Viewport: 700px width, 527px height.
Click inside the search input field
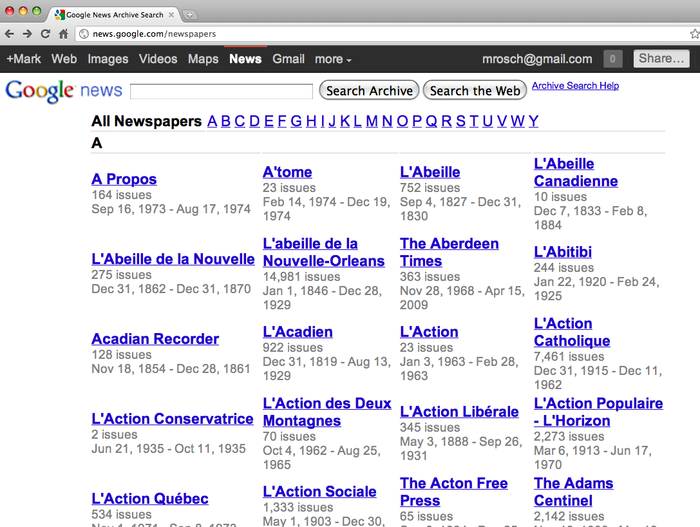tap(221, 91)
